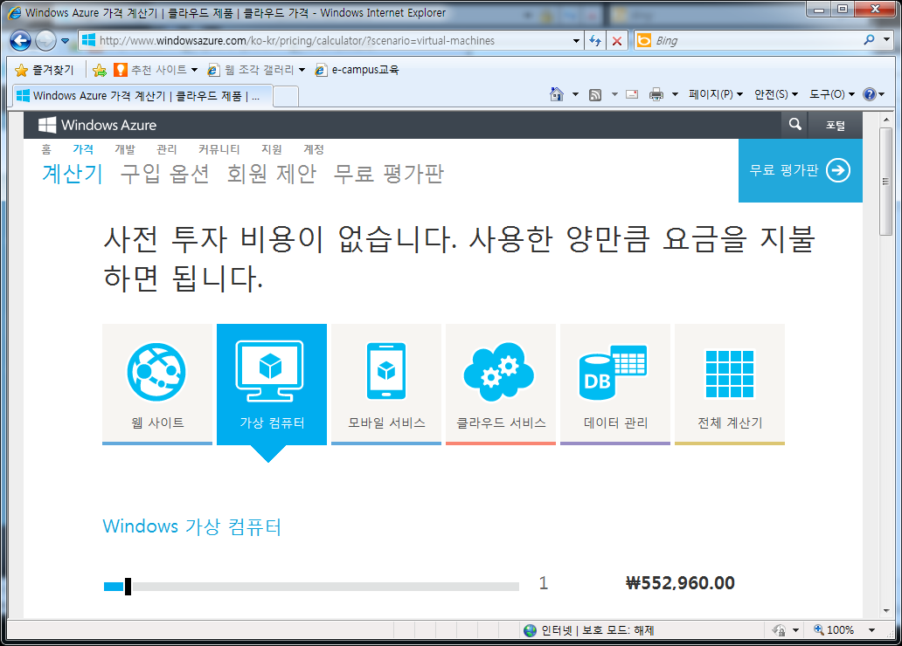Image resolution: width=902 pixels, height=646 pixels.
Task: Select the 데이터 관리 calculator tile
Action: 615,384
